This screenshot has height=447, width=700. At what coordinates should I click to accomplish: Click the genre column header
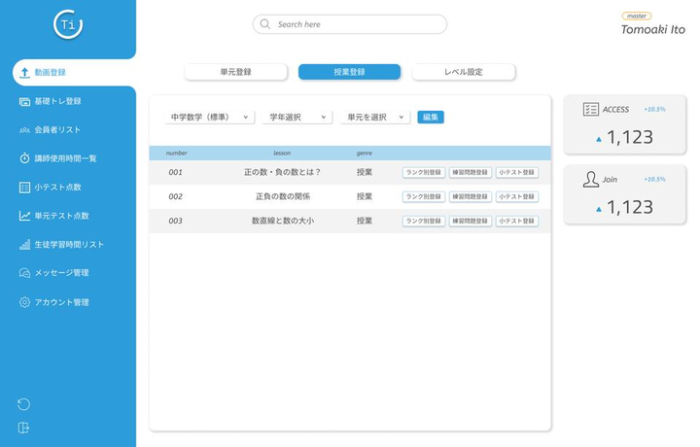(365, 153)
